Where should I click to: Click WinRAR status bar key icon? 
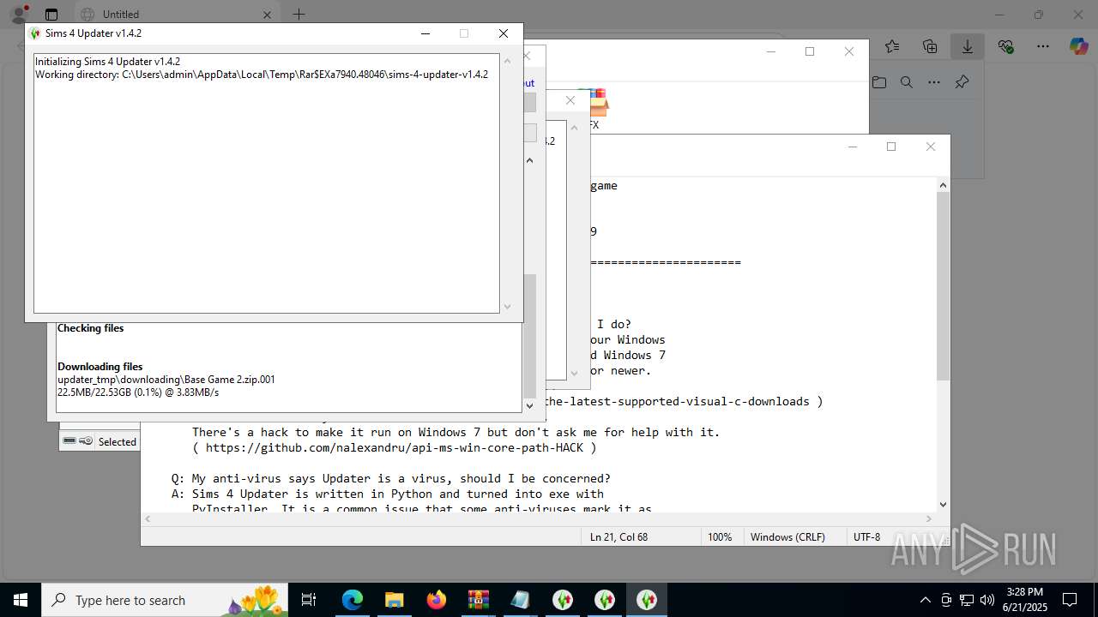[86, 441]
